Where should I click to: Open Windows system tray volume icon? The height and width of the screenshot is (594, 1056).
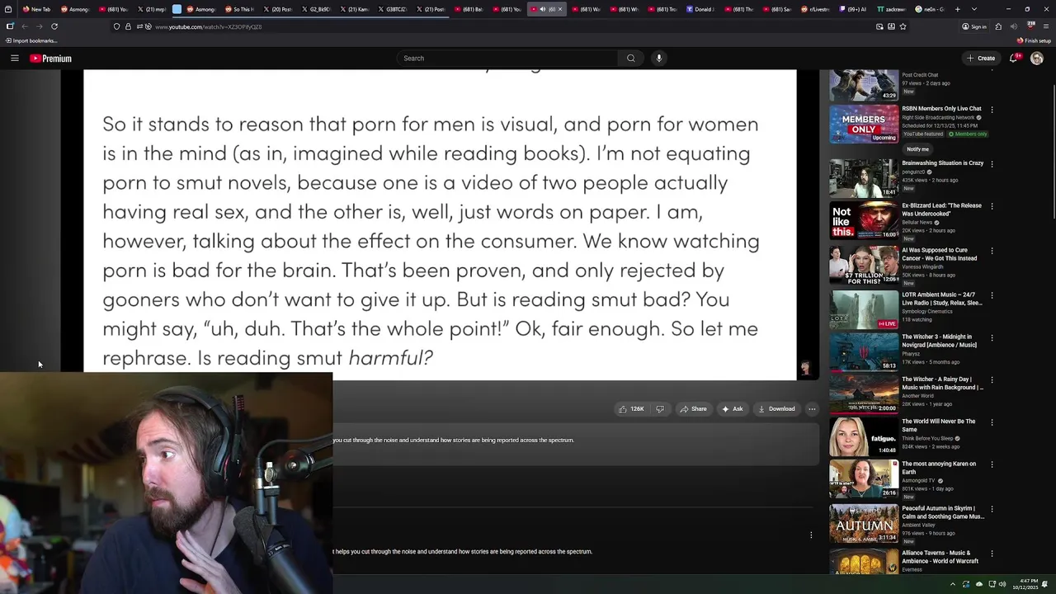click(1002, 584)
